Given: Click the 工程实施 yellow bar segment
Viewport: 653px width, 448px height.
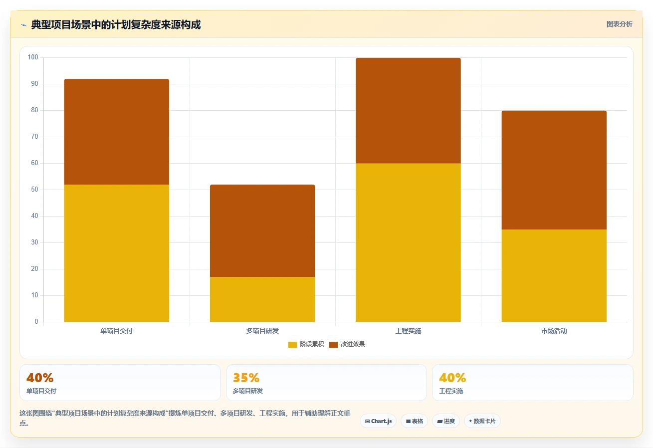Looking at the screenshot, I should [x=408, y=242].
